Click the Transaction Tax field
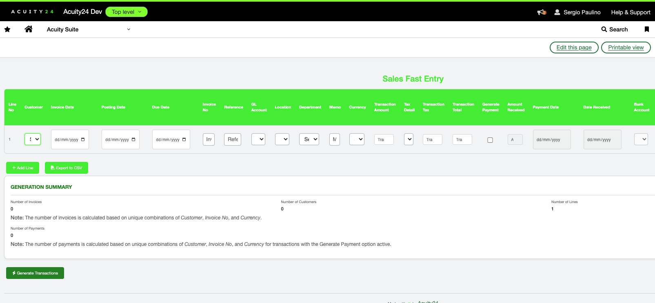Screen dimensions: 655x303 433,139
